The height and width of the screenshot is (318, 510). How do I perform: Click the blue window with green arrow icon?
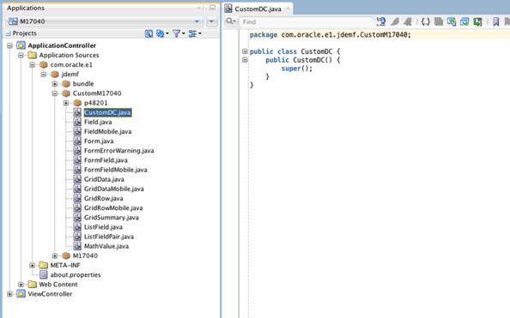pyautogui.click(x=464, y=21)
